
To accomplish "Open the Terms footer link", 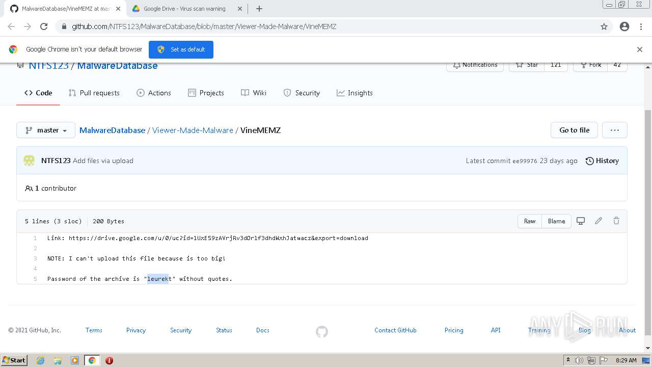I will tap(94, 330).
